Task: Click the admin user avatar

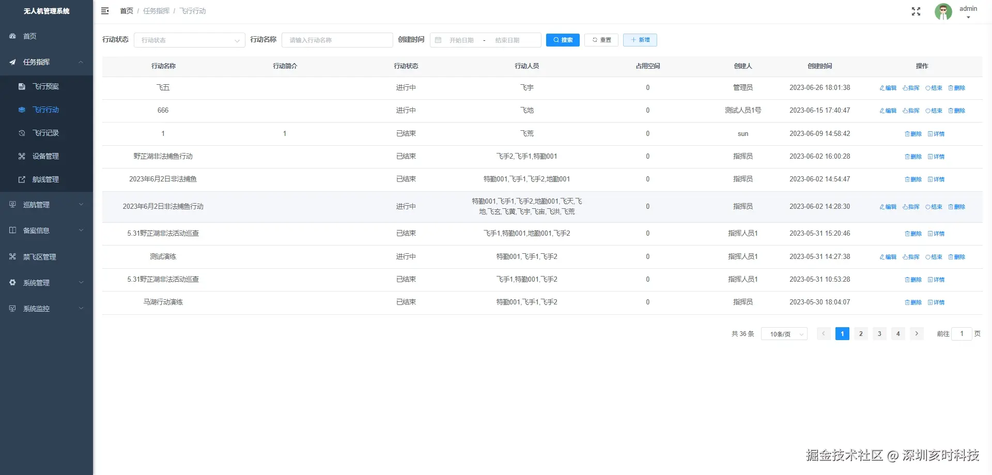Action: tap(943, 11)
